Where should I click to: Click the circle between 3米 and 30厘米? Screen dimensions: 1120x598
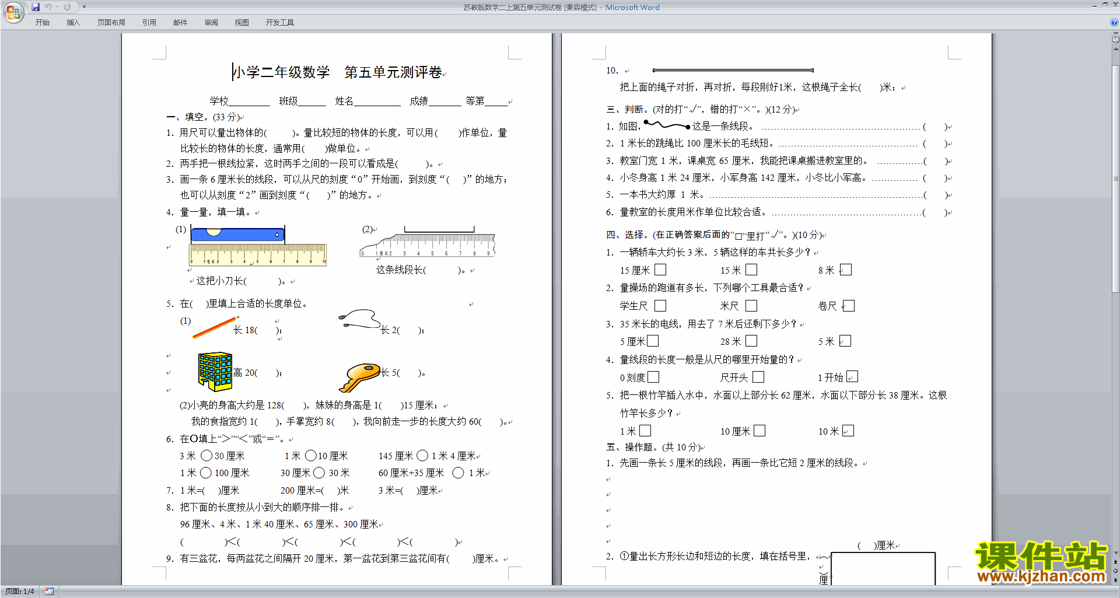[x=206, y=455]
